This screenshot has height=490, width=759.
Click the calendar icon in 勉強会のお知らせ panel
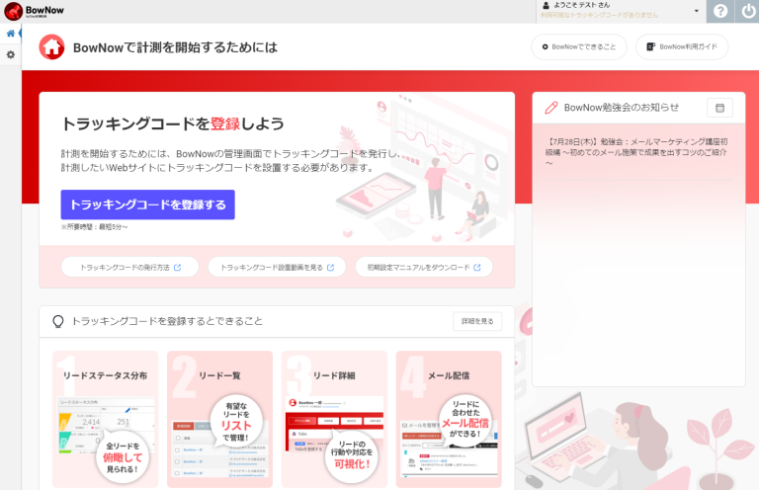point(719,108)
